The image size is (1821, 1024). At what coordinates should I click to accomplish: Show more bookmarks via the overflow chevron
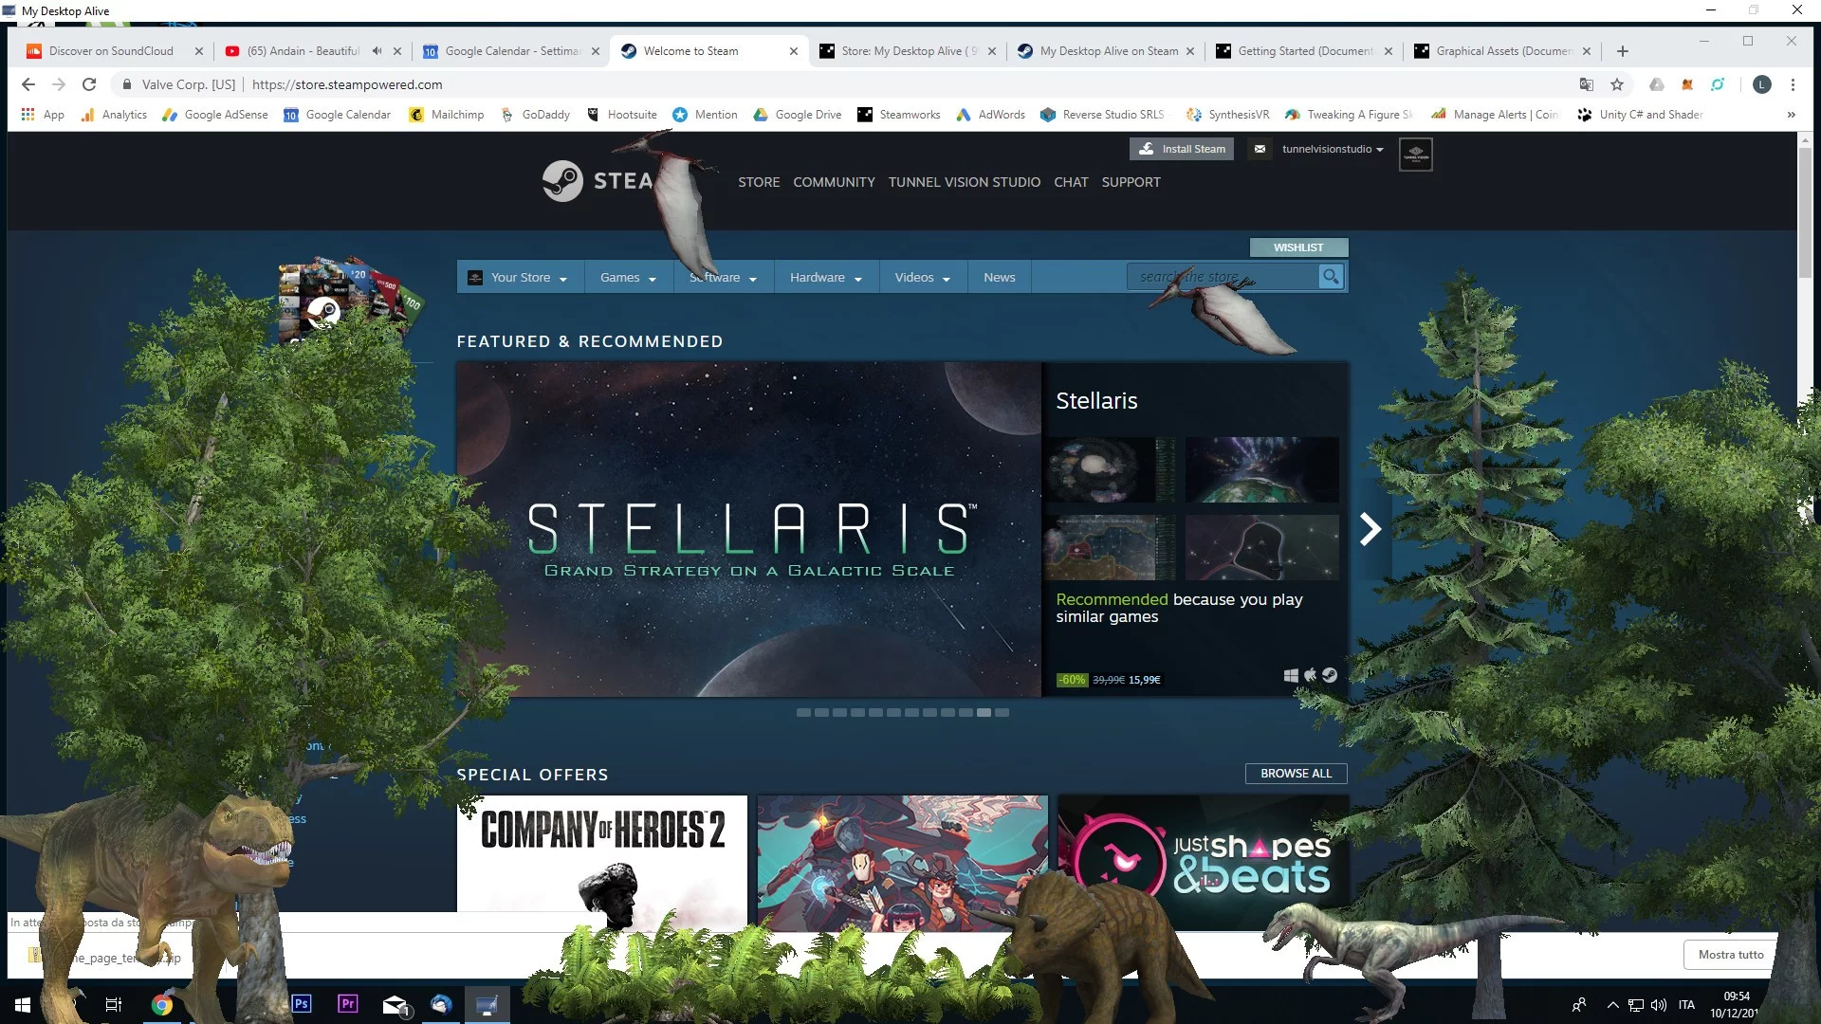tap(1791, 115)
